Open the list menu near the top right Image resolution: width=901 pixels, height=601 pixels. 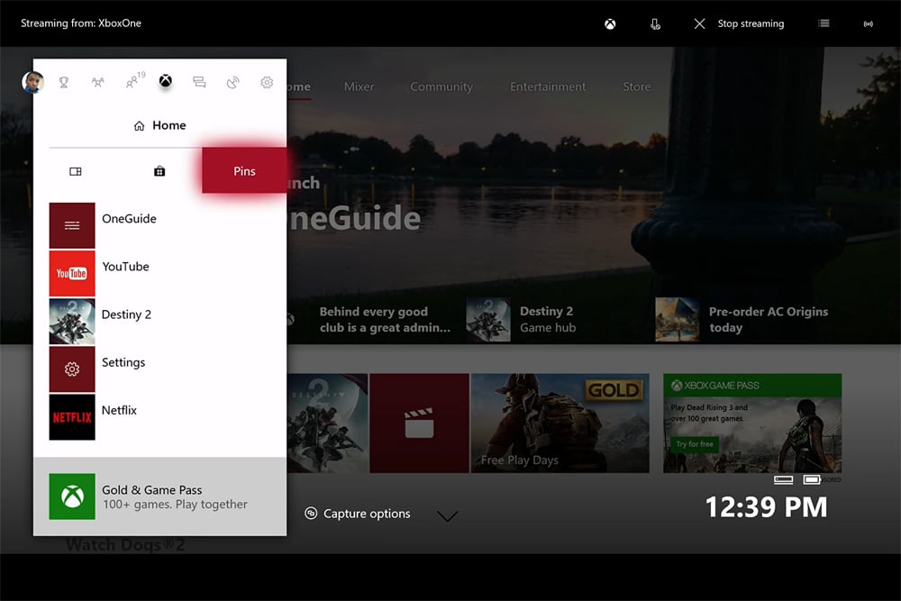[x=823, y=23]
